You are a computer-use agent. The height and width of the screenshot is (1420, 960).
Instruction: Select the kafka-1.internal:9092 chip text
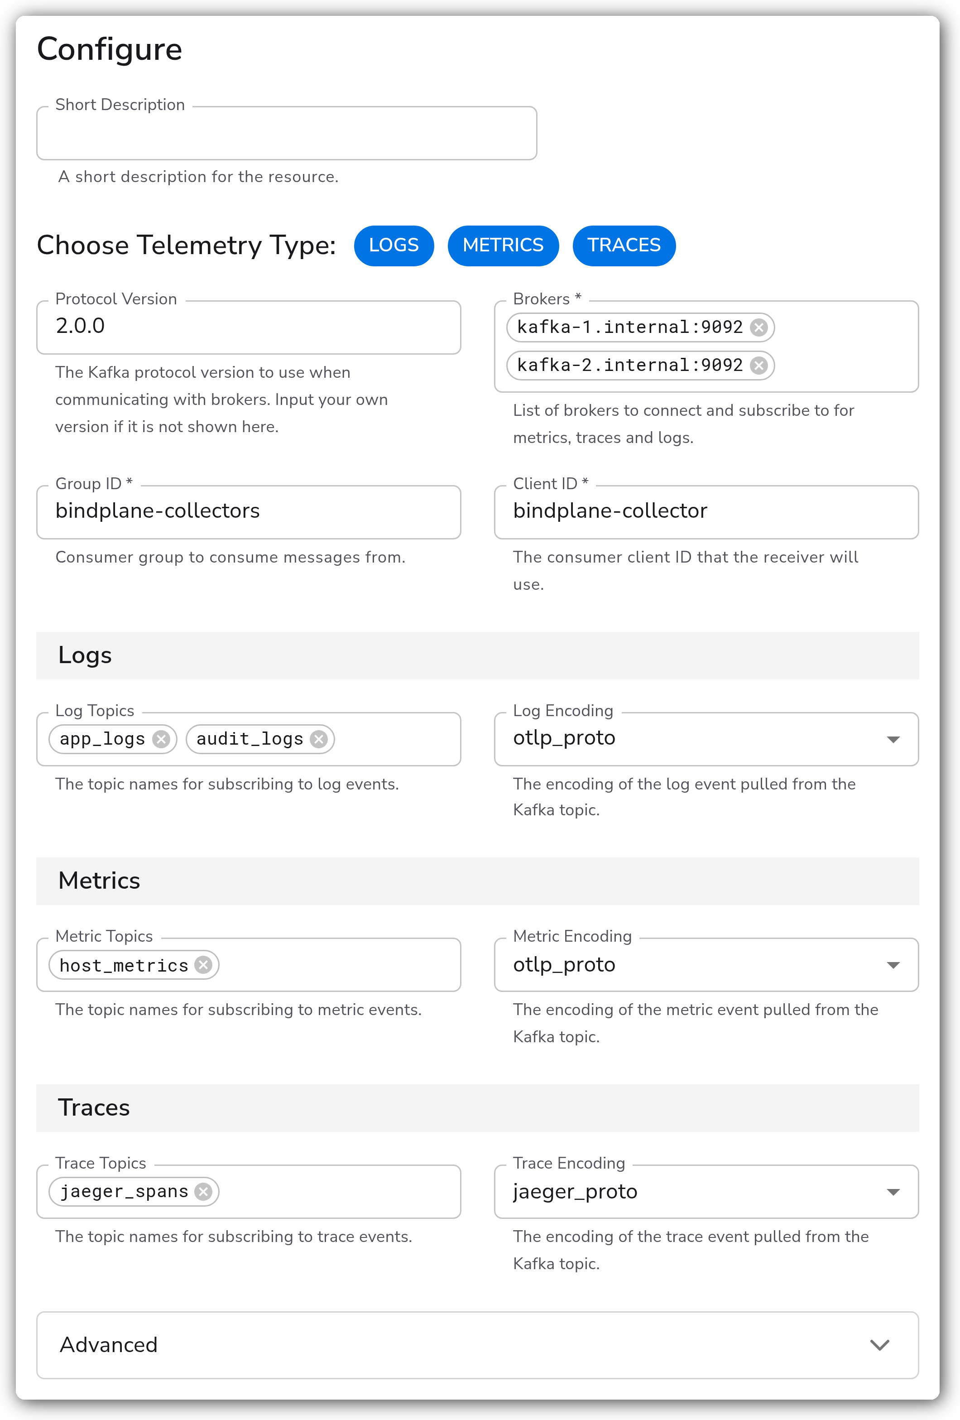click(x=629, y=327)
